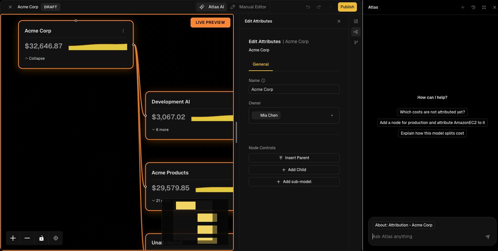Switch to Manual Editor mode
Screen dimensions: 498x251
point(248,7)
